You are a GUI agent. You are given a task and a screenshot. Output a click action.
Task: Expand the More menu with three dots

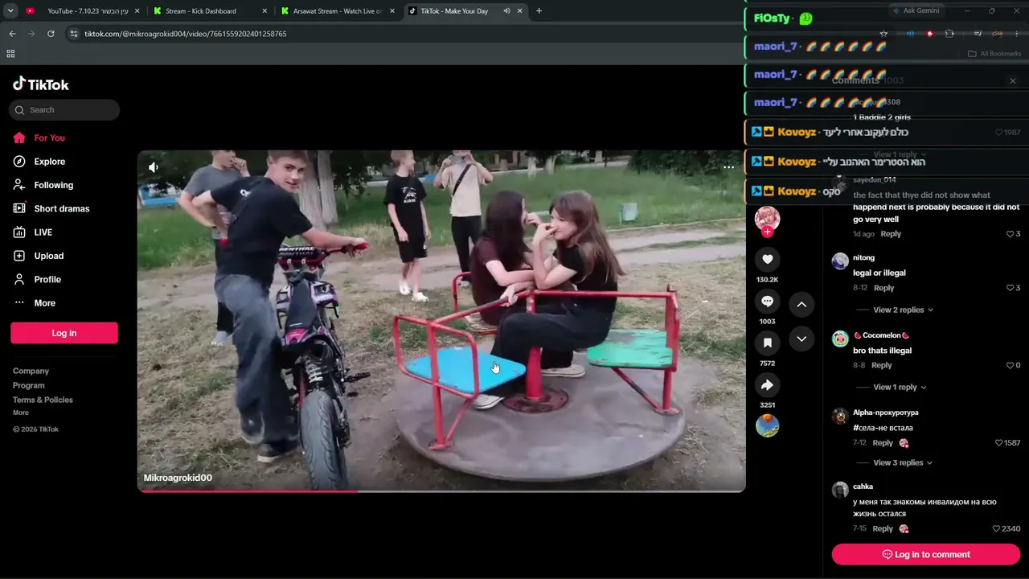[x=44, y=303]
